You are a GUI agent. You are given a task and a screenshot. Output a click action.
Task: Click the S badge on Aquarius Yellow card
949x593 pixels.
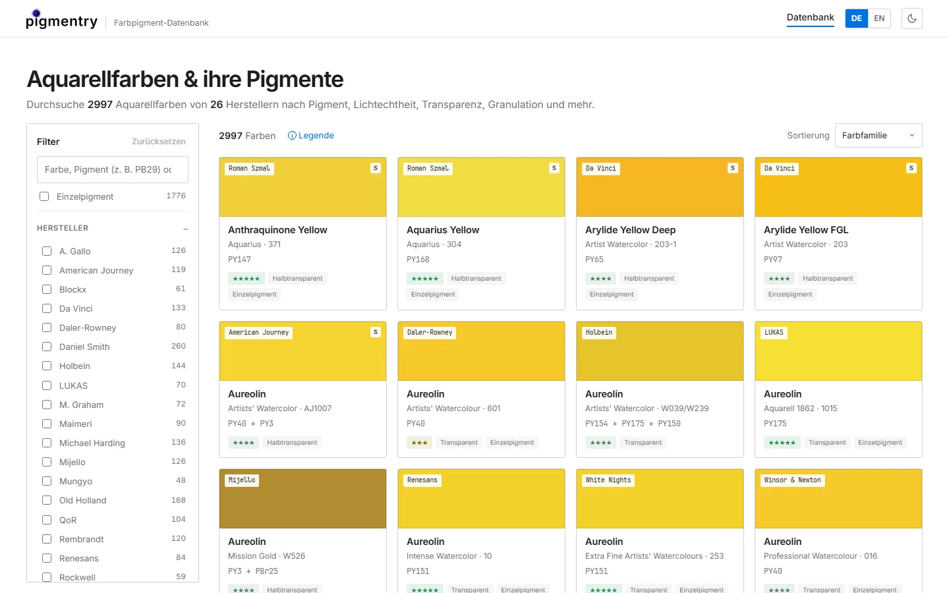coord(554,168)
